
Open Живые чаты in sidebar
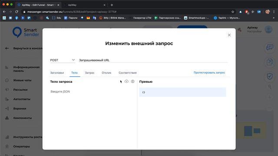click(22, 80)
